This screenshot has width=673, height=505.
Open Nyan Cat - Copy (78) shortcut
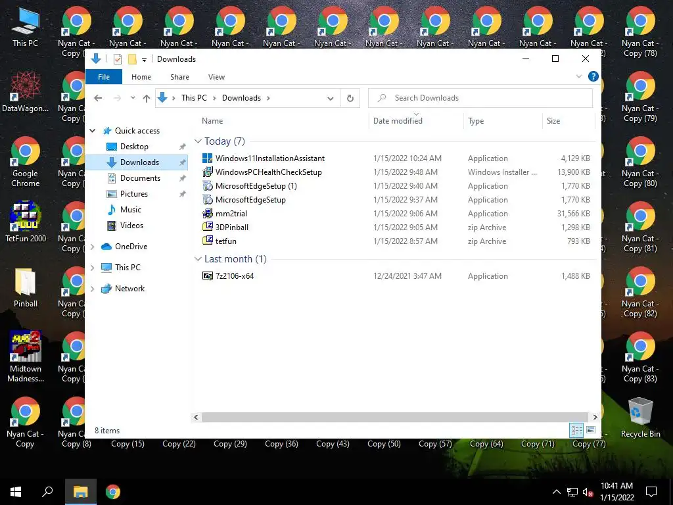click(x=640, y=32)
